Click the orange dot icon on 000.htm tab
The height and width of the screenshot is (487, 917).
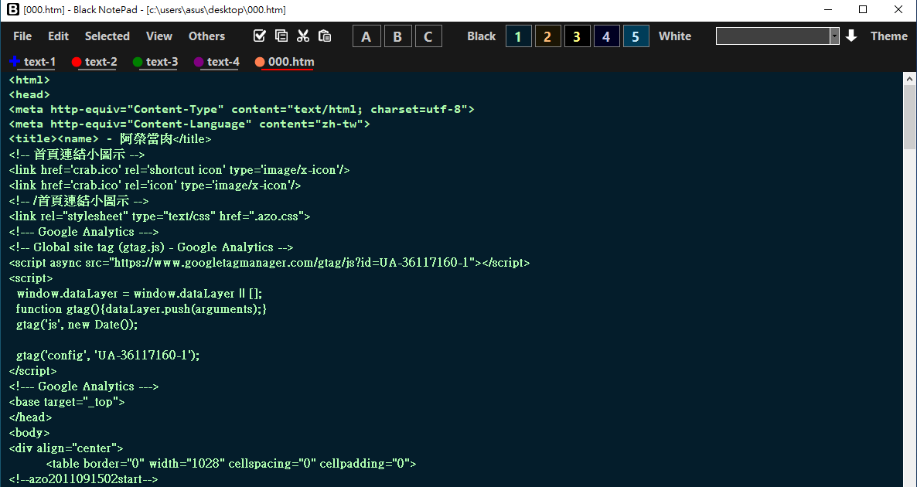pos(261,62)
